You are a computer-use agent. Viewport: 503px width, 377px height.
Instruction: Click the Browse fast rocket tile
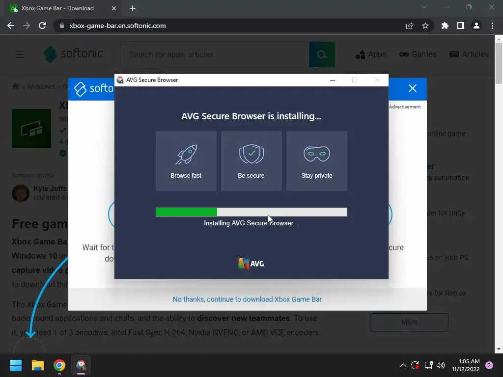[186, 161]
